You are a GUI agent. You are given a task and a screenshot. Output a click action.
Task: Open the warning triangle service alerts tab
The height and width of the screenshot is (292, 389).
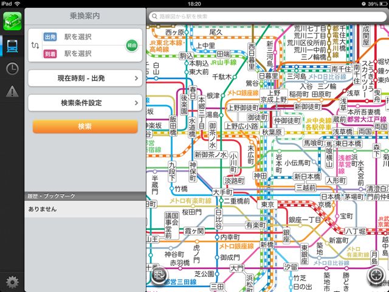[x=12, y=91]
